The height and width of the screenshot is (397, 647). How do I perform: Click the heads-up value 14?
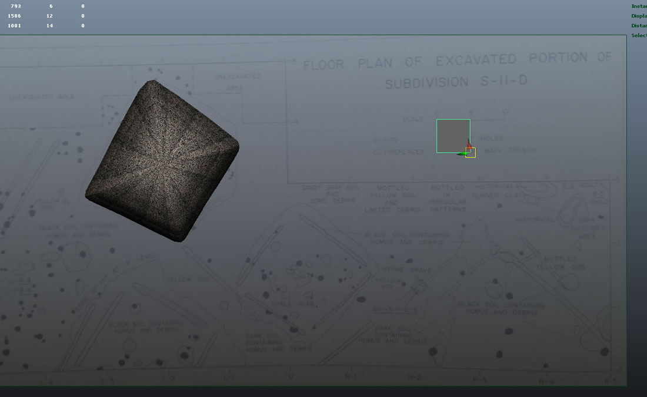point(49,25)
